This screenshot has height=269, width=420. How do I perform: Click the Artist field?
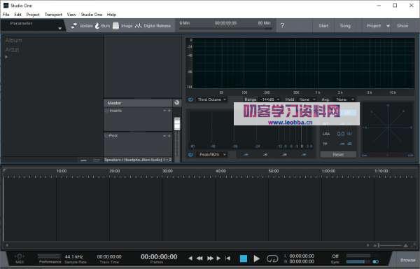click(13, 49)
